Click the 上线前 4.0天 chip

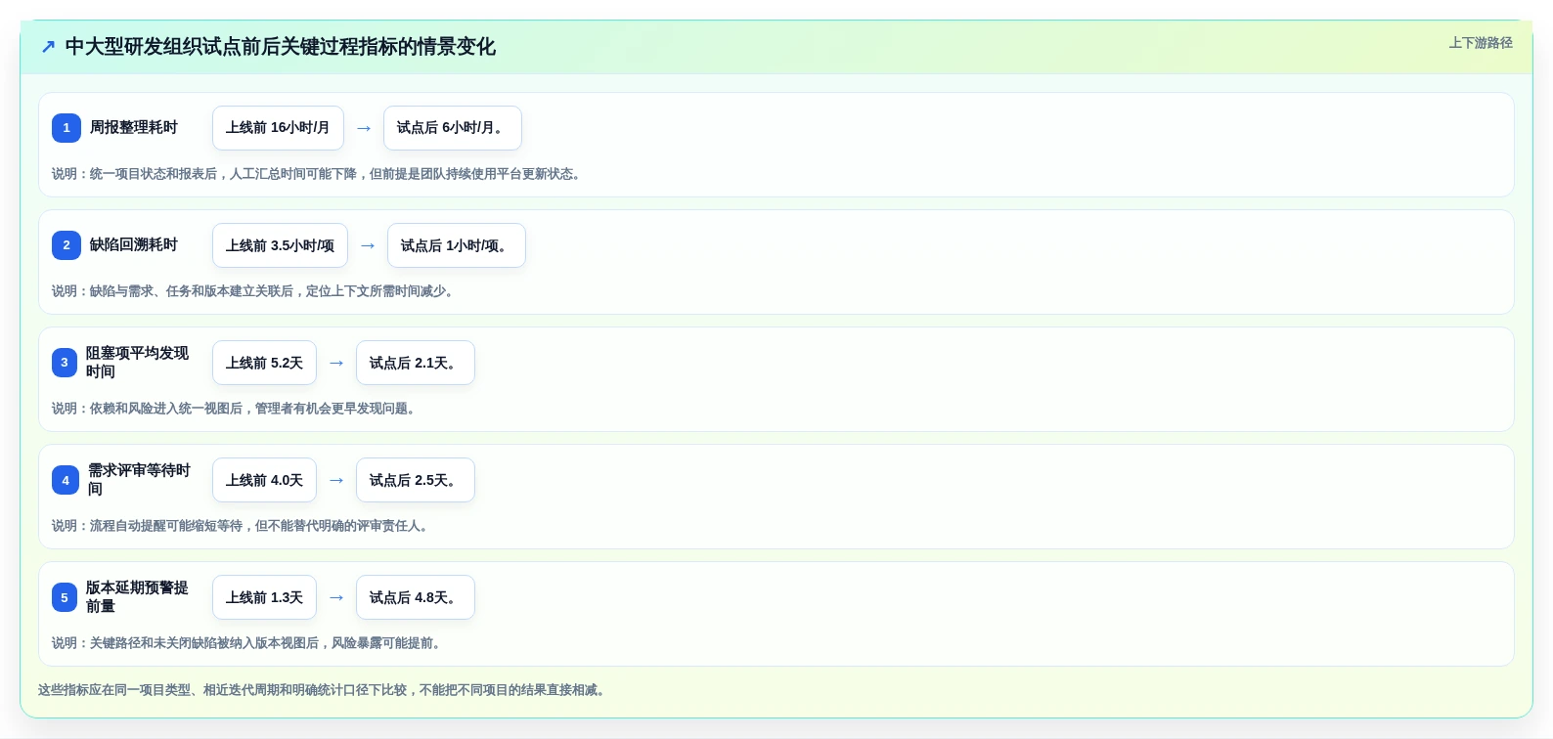click(x=264, y=480)
